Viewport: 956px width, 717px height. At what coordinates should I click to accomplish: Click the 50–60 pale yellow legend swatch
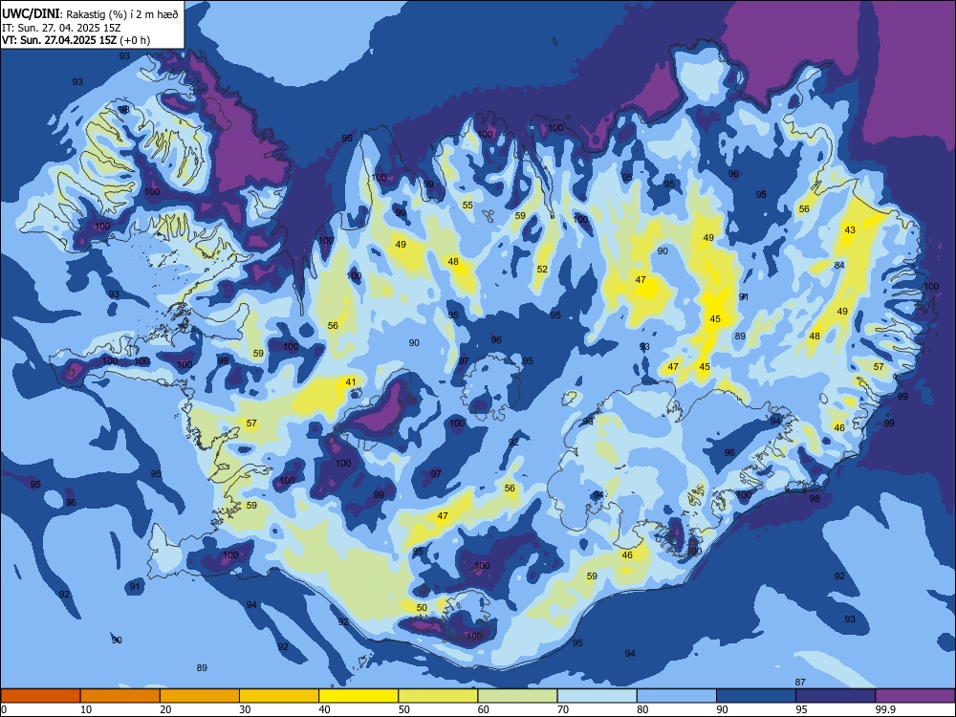pyautogui.click(x=438, y=696)
